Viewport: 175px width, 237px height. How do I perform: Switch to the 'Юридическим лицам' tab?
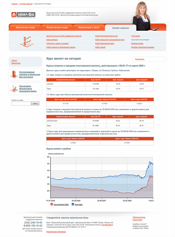tap(57, 27)
